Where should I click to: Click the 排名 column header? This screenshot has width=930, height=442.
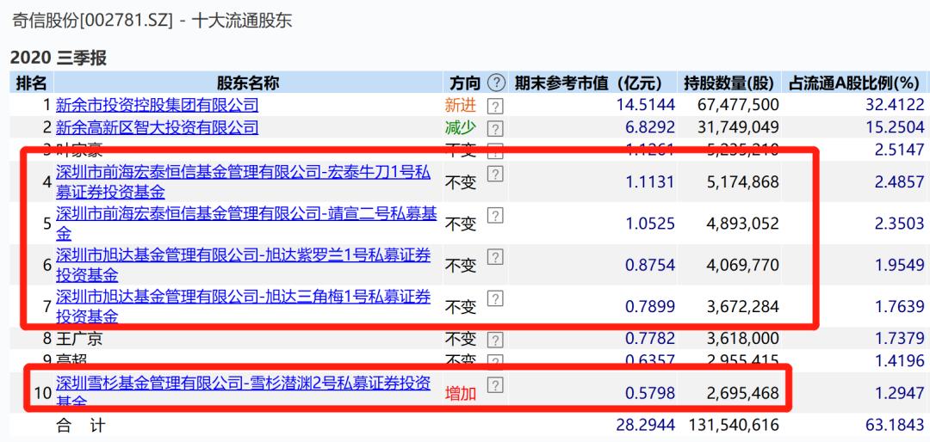click(31, 83)
